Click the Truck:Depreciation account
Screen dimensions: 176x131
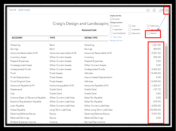coord(20,77)
